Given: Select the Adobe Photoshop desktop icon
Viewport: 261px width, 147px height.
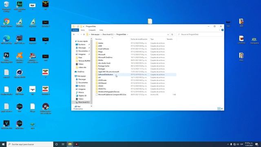Looking at the screenshot, I should (7, 58).
